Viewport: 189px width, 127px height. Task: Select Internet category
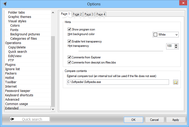tap(28, 86)
